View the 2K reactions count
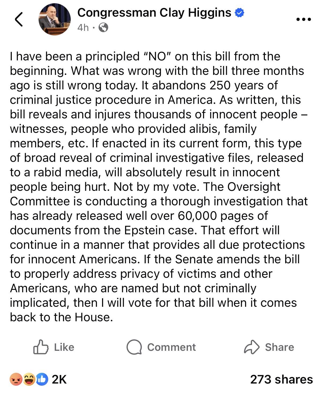This screenshot has width=323, height=394. click(59, 379)
